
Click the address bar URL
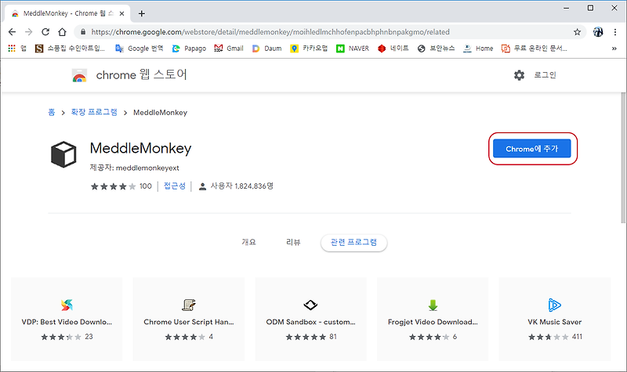270,32
